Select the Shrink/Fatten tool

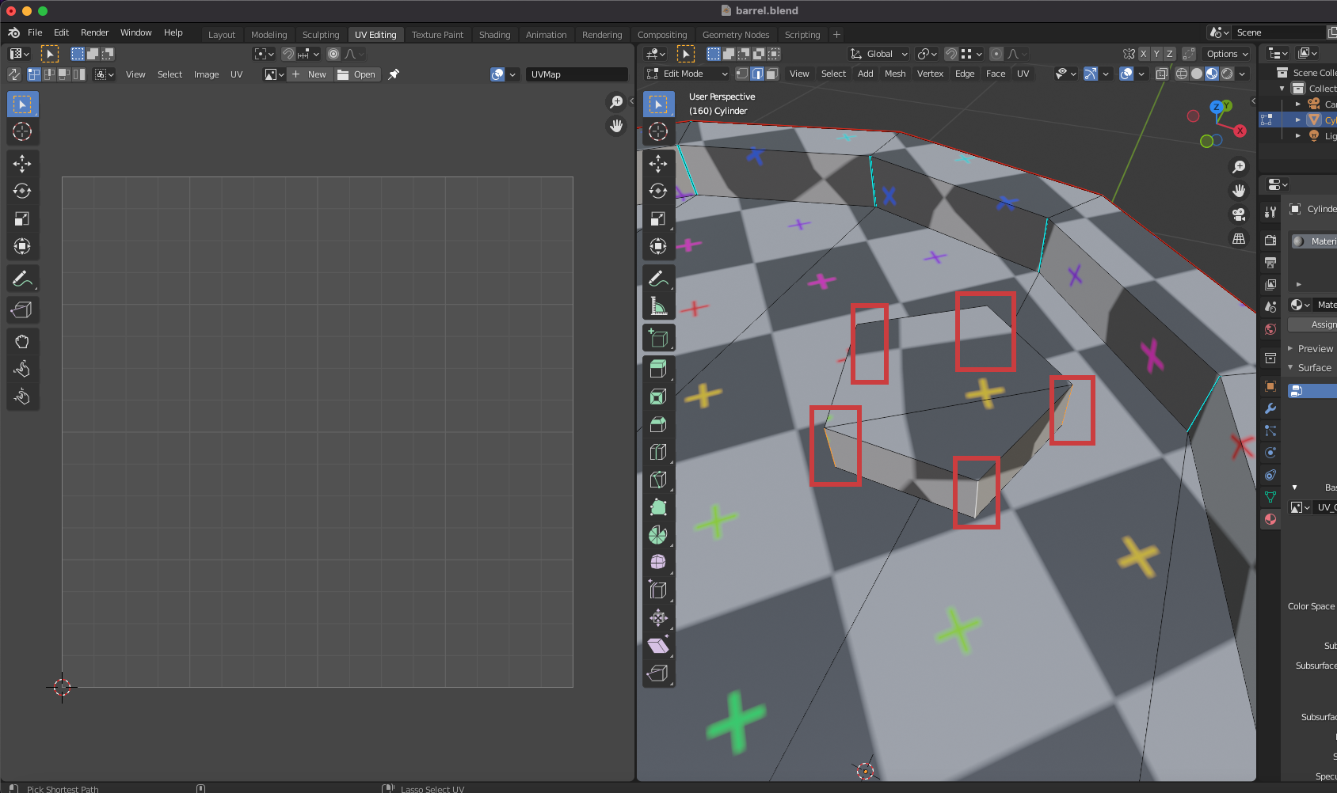pos(658,618)
